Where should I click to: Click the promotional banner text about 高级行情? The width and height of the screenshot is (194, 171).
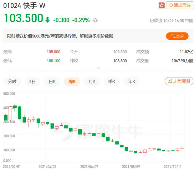pos(60,36)
